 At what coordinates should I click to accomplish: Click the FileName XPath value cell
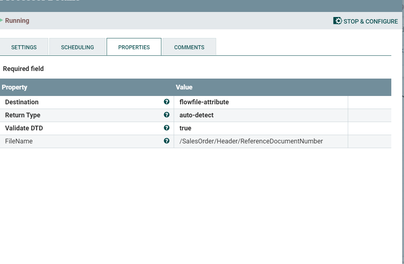(x=261, y=141)
